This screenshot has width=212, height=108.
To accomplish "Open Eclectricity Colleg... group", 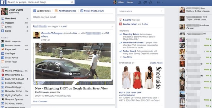I will [x=15, y=83].
